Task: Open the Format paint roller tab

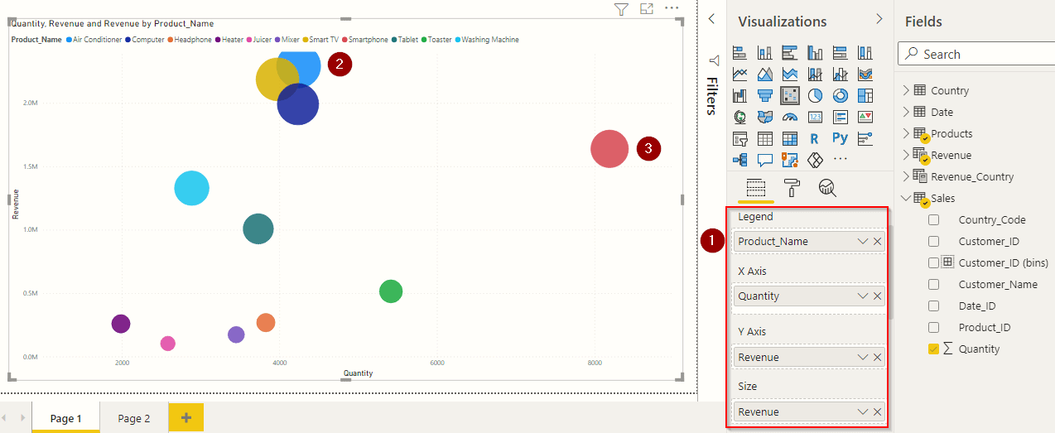Action: (792, 187)
